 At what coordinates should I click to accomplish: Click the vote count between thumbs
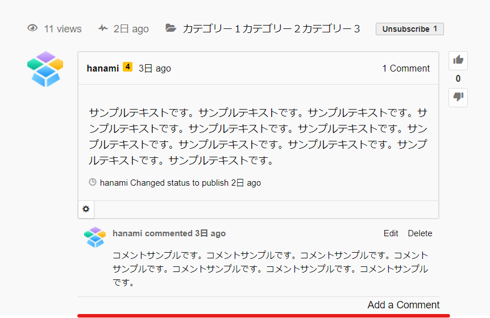click(458, 79)
